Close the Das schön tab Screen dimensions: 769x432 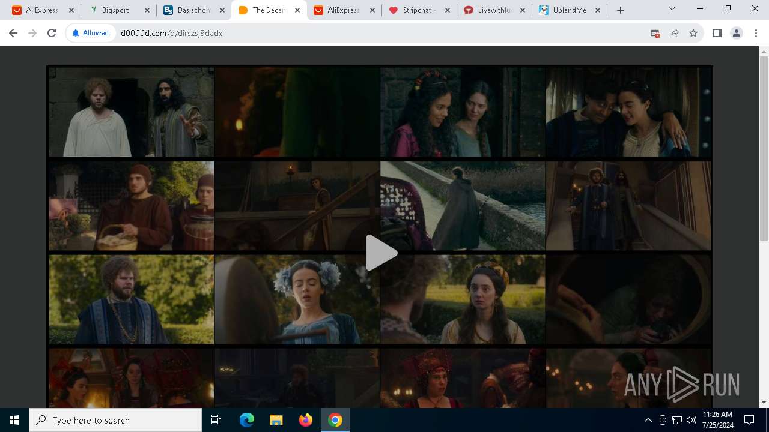222,10
